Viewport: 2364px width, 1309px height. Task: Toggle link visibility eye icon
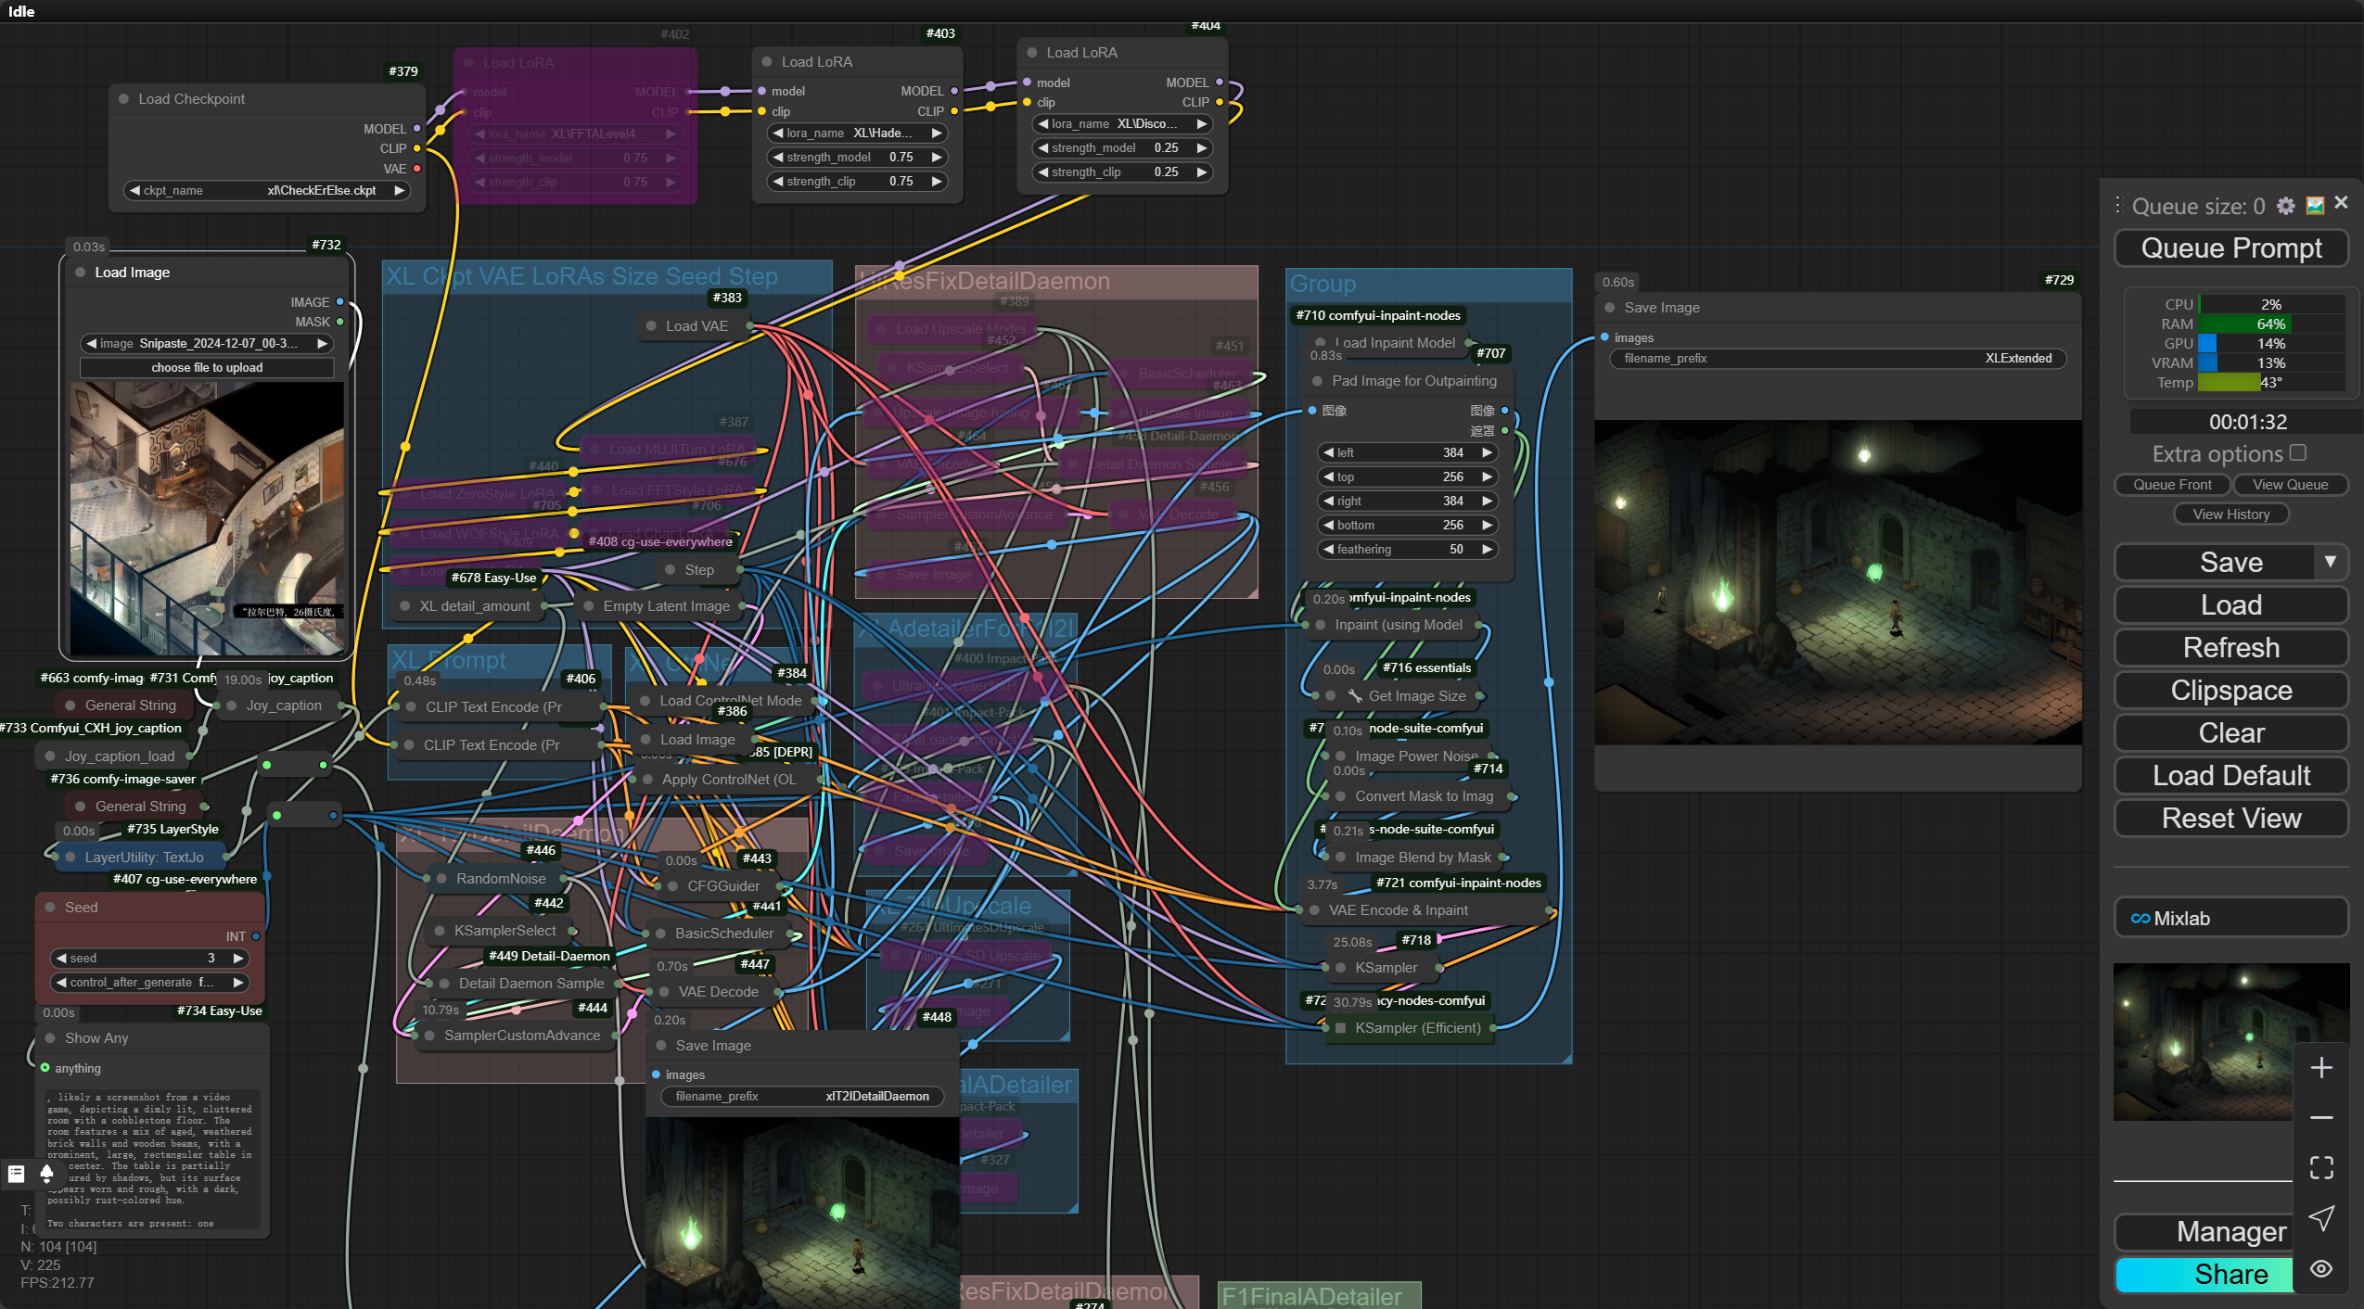coord(2320,1268)
